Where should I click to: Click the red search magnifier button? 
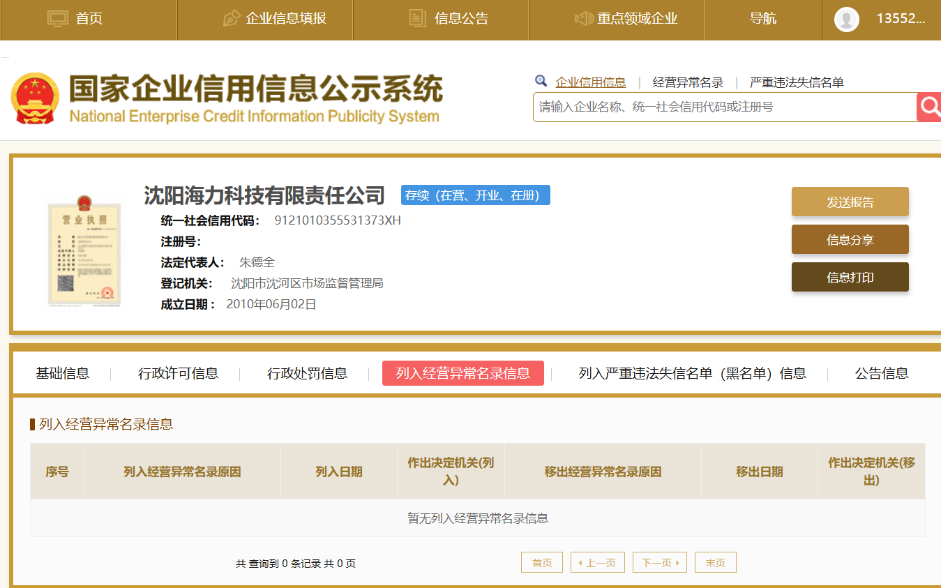click(929, 107)
